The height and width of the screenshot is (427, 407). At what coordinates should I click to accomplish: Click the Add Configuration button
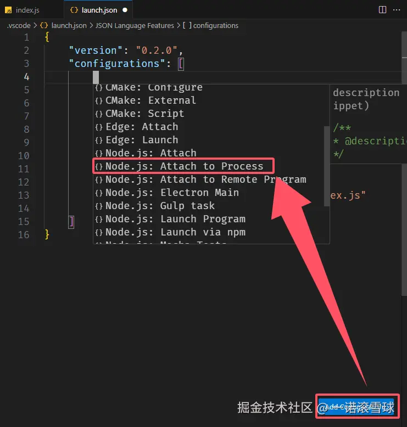point(357,407)
